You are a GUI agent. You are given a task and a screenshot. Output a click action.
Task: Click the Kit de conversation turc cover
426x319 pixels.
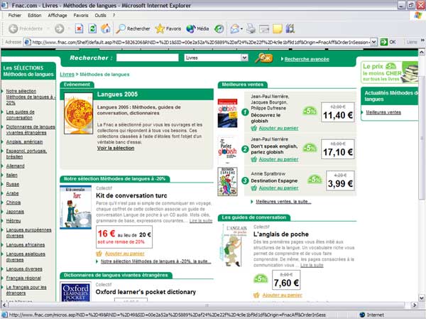point(75,207)
